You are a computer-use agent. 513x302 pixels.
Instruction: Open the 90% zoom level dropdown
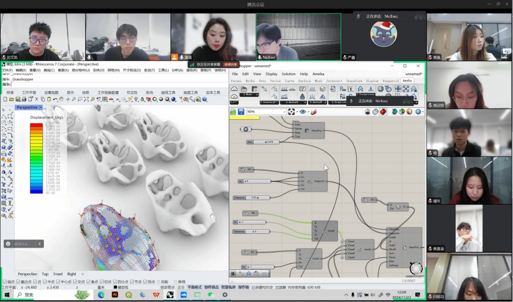click(x=285, y=112)
